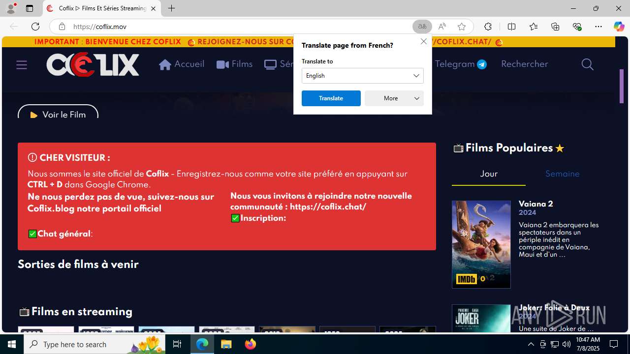
Task: Open the https://coflix.chat/ community link
Action: [328, 207]
